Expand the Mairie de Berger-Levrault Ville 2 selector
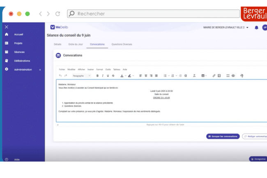 pos(226,28)
